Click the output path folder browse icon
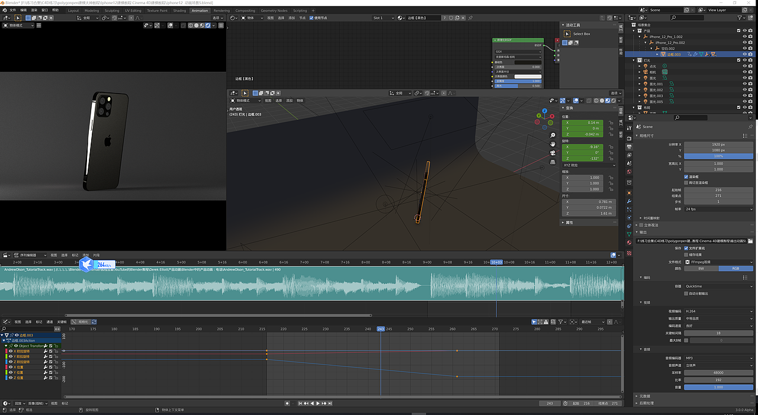This screenshot has width=758, height=415. [750, 241]
